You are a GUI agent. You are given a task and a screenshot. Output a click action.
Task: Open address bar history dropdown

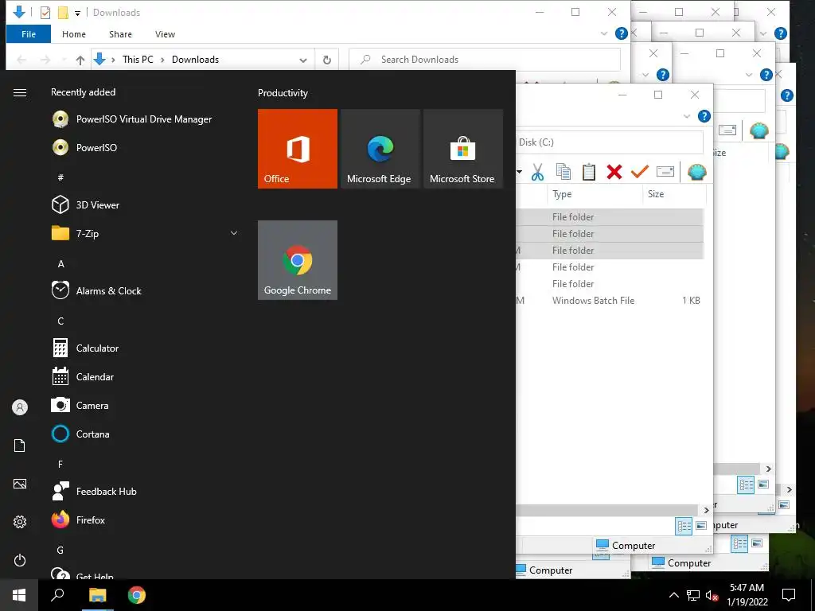click(x=303, y=60)
